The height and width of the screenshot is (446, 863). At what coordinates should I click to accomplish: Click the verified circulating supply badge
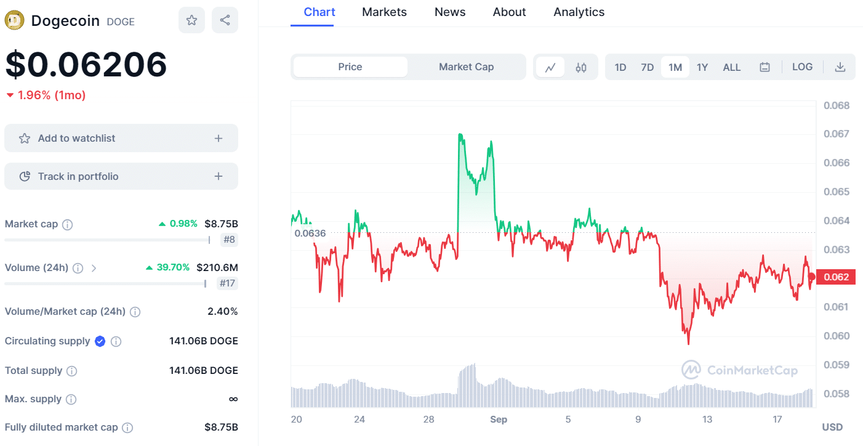pyautogui.click(x=100, y=341)
